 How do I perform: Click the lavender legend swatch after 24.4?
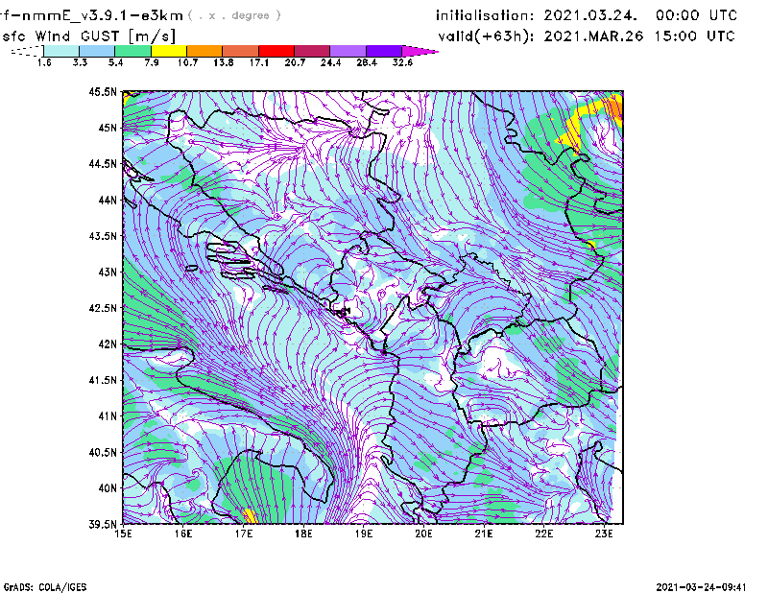coord(348,51)
